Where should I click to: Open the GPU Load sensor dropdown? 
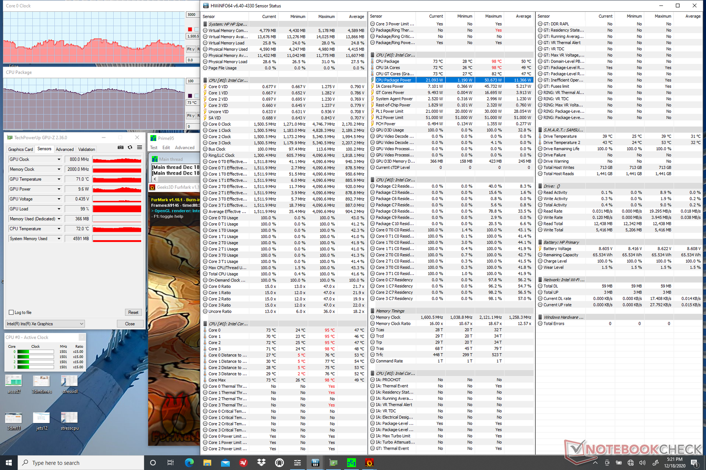pyautogui.click(x=59, y=209)
